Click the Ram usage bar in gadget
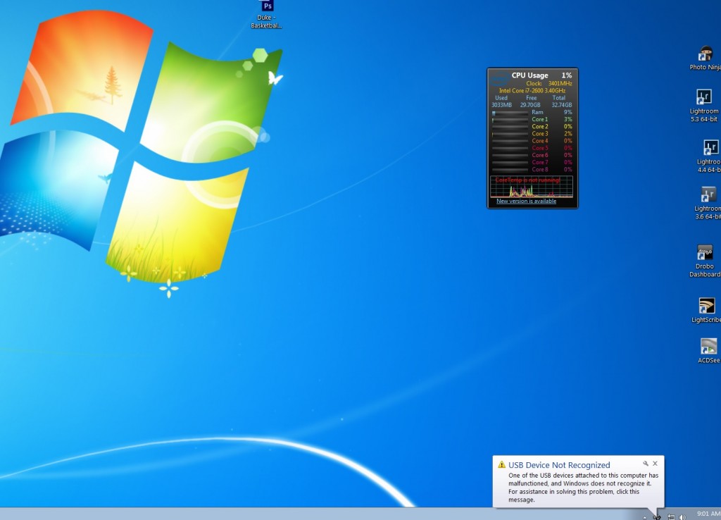This screenshot has height=520, width=721. click(510, 112)
